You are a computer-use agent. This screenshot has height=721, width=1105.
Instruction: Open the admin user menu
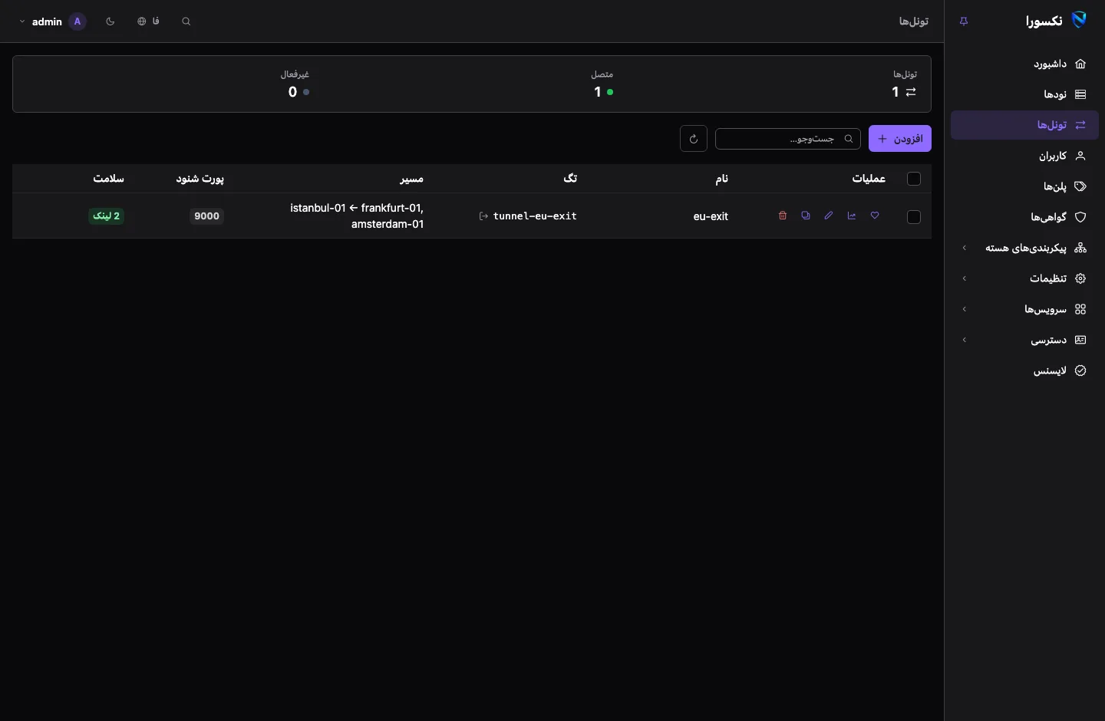51,21
